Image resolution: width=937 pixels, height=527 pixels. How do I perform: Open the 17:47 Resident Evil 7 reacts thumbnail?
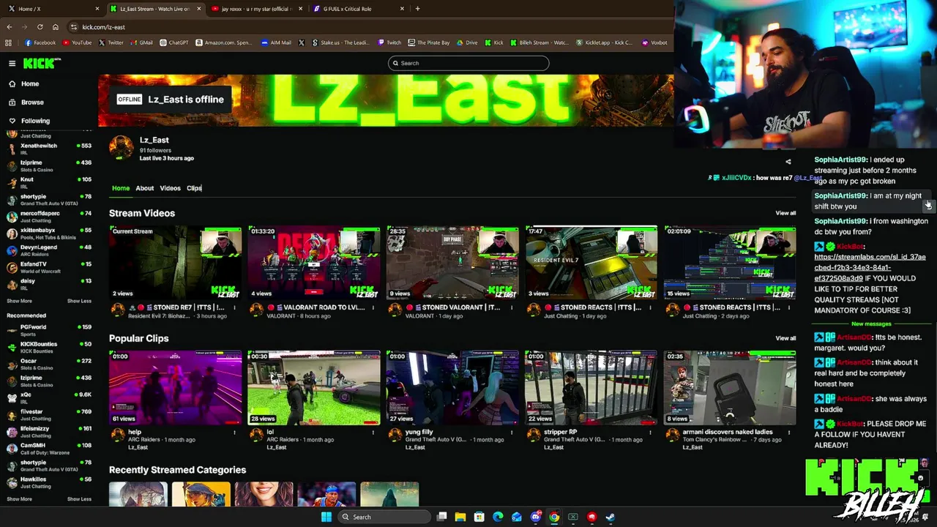point(591,263)
